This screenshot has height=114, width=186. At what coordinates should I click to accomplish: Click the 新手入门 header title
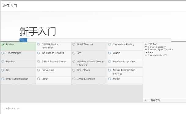(x=10, y=6)
